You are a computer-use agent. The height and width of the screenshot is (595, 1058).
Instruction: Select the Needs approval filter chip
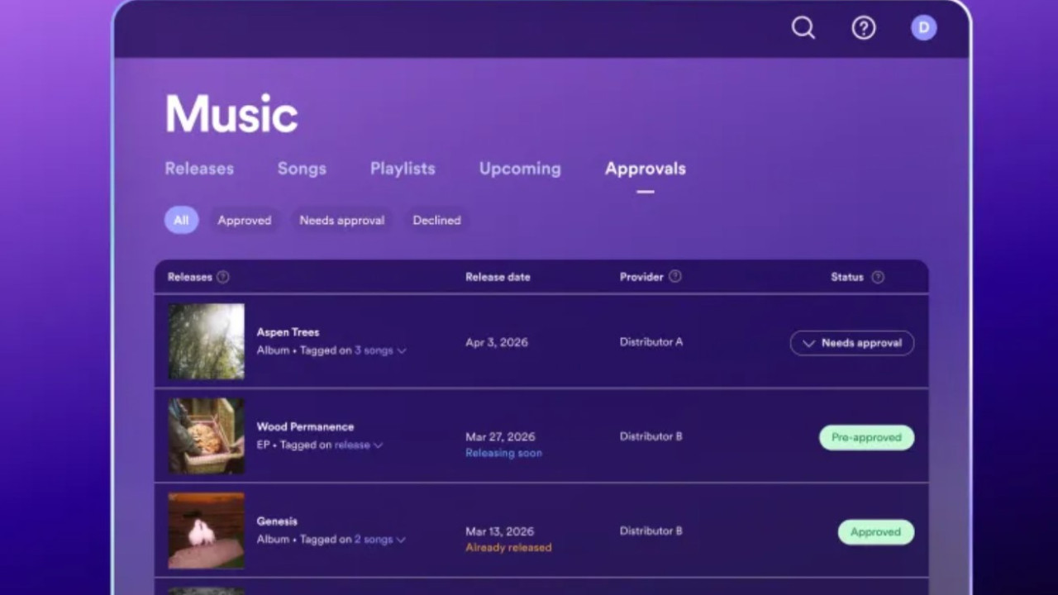341,220
